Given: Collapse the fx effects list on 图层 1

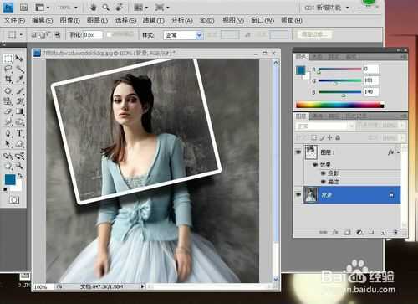Looking at the screenshot, I should point(399,152).
